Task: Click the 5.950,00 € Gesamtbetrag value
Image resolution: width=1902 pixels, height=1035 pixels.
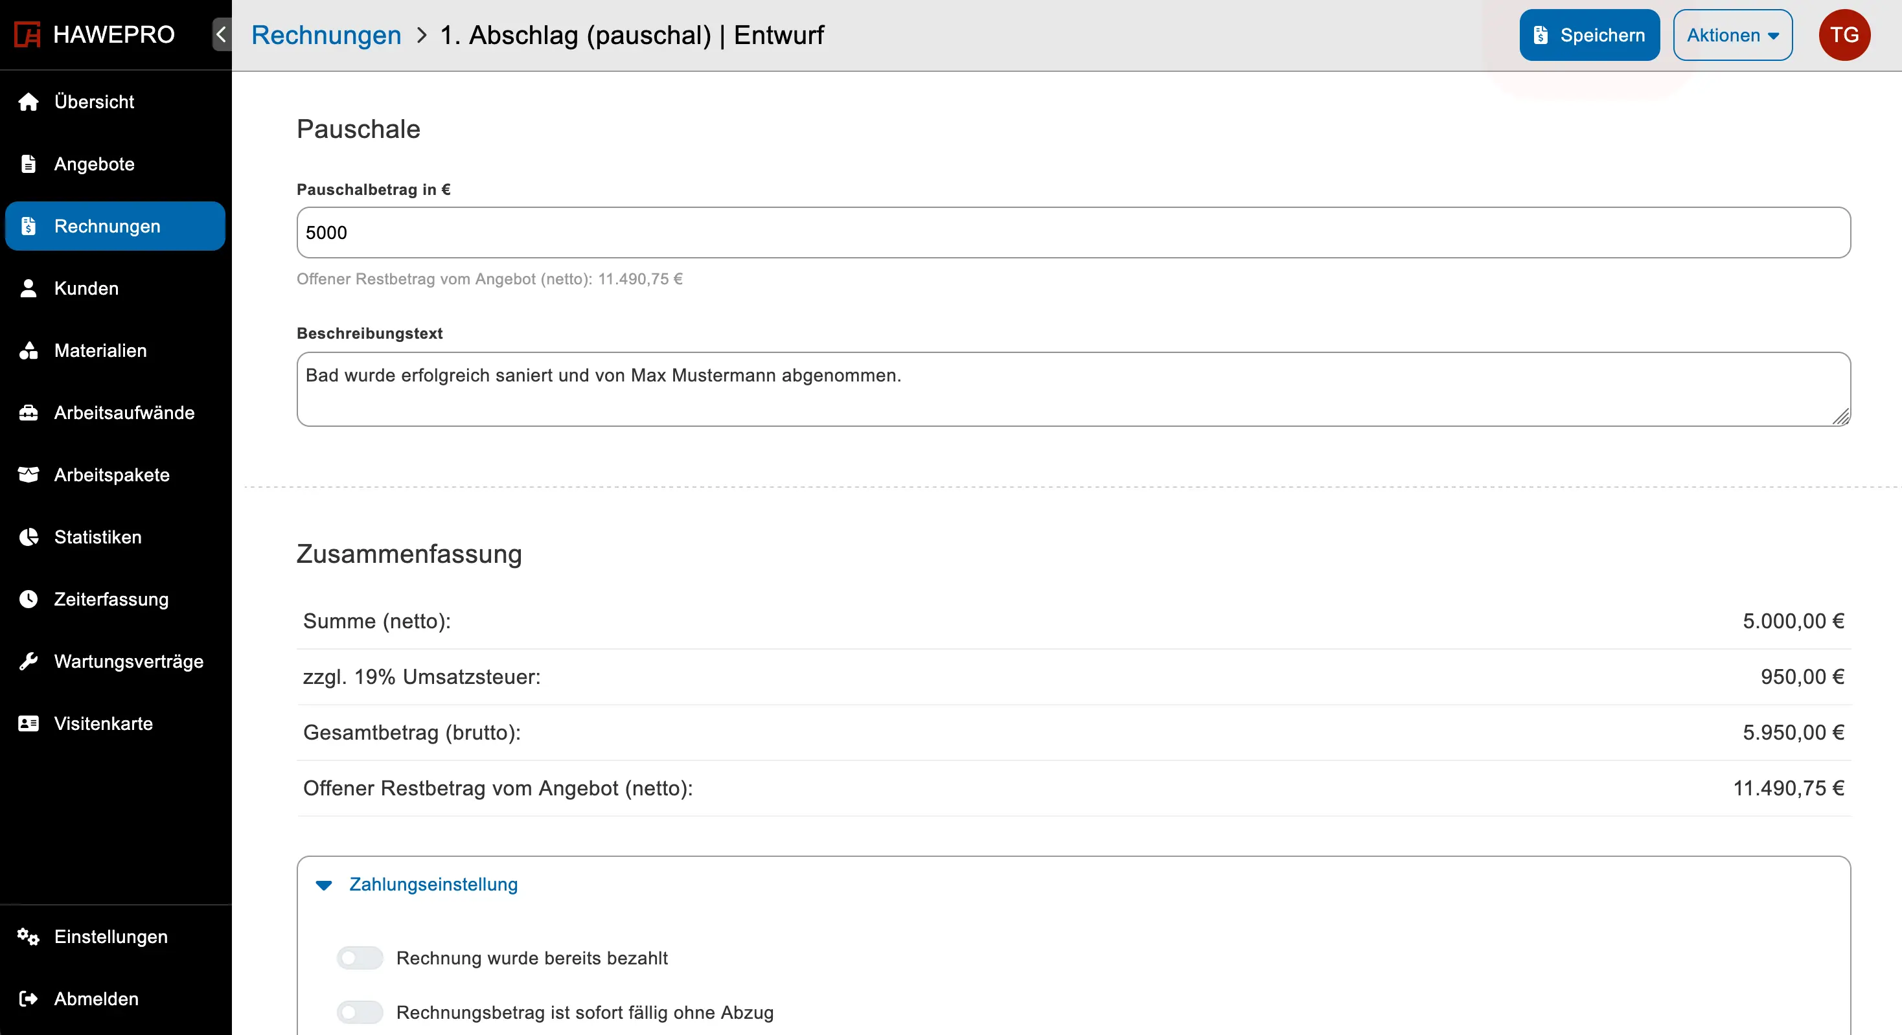Action: [x=1793, y=733]
